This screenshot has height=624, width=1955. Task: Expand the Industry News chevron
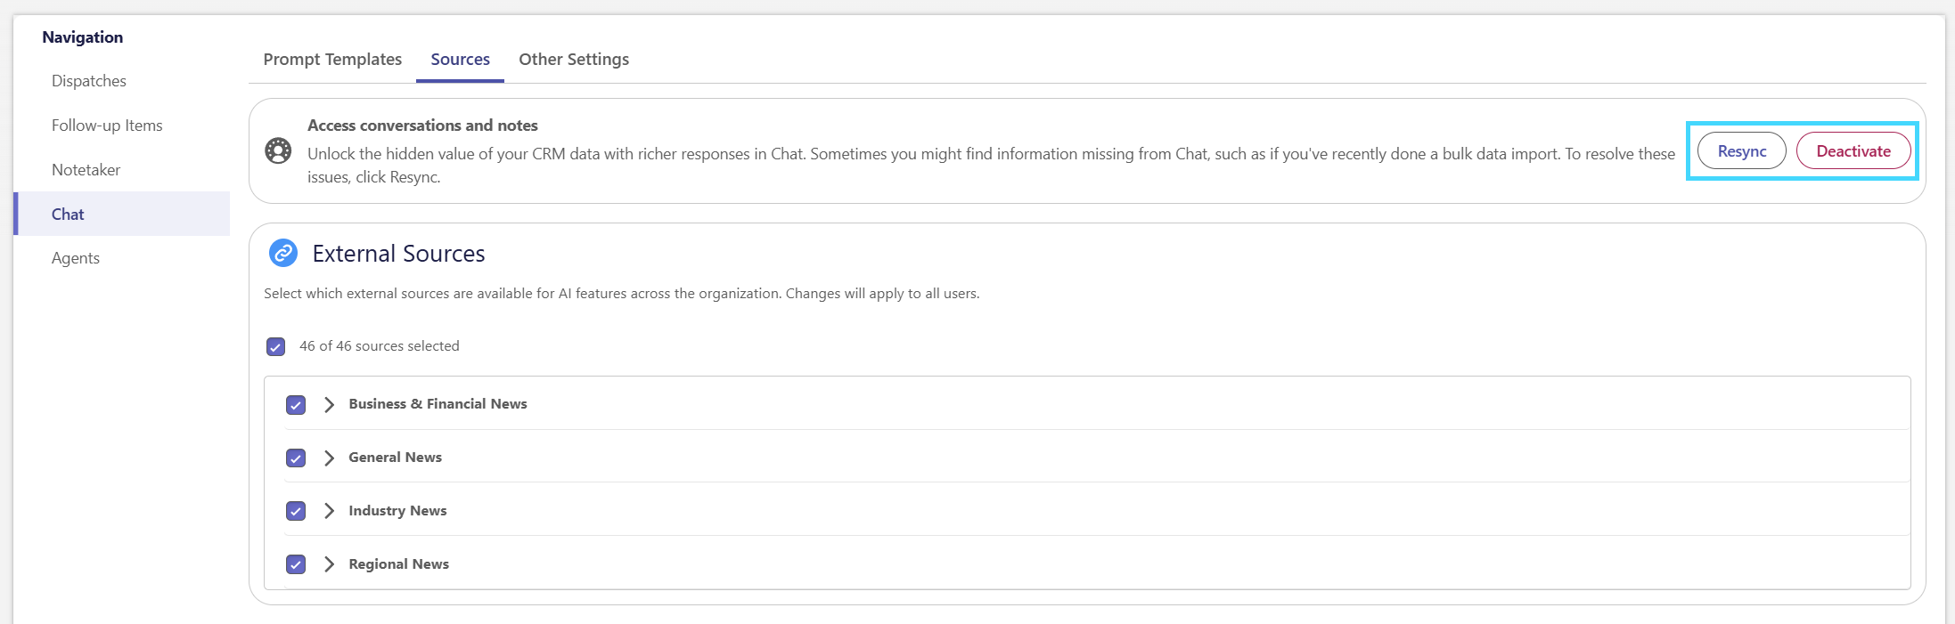(330, 511)
